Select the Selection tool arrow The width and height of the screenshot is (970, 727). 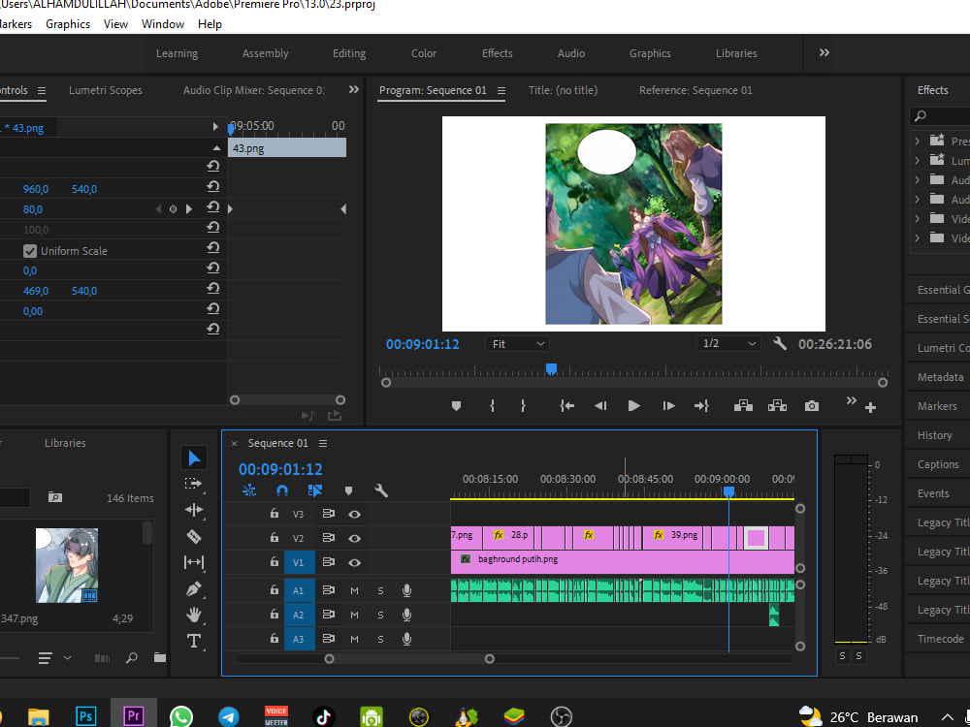coord(194,458)
